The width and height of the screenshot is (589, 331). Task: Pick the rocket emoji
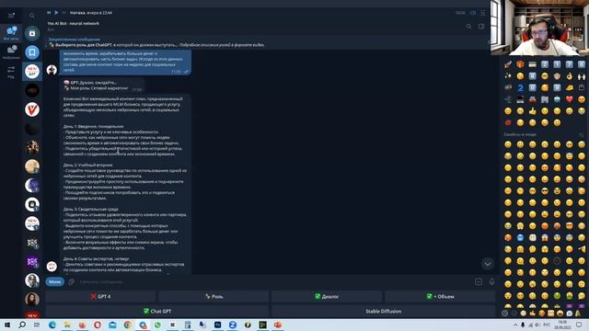(508, 64)
